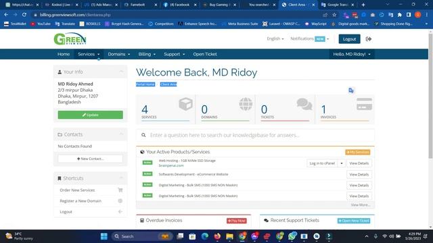Click Open Ticket in the navigation bar
Image resolution: width=433 pixels, height=243 pixels.
(x=205, y=54)
